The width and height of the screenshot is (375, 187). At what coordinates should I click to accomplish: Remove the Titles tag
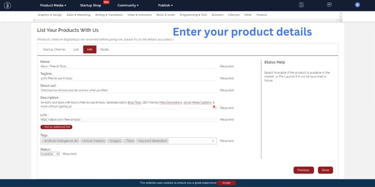(x=125, y=141)
